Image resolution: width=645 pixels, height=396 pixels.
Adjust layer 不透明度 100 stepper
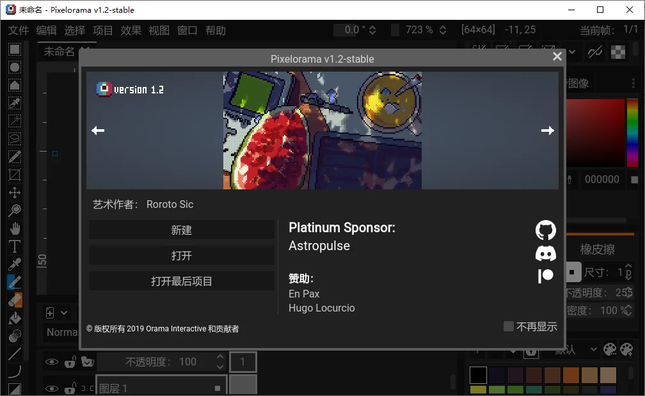tap(220, 362)
